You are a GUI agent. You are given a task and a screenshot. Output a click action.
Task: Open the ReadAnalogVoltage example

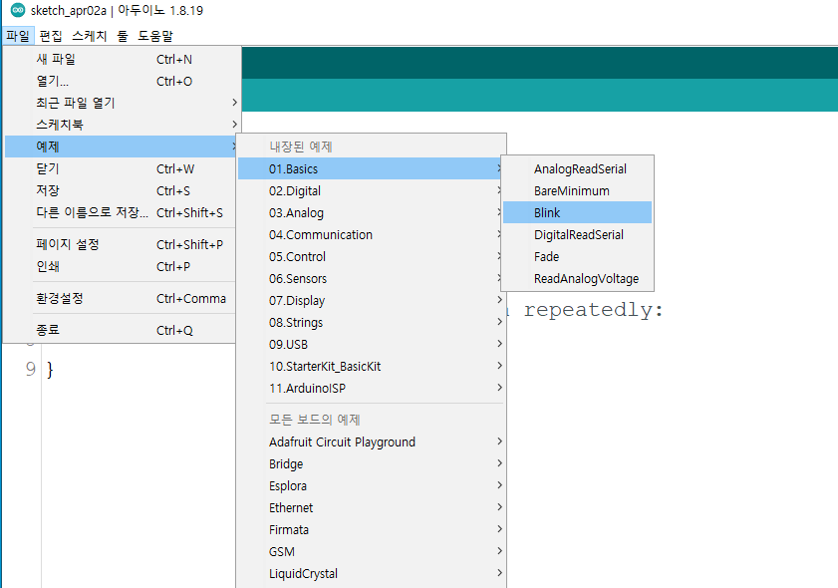coord(577,278)
